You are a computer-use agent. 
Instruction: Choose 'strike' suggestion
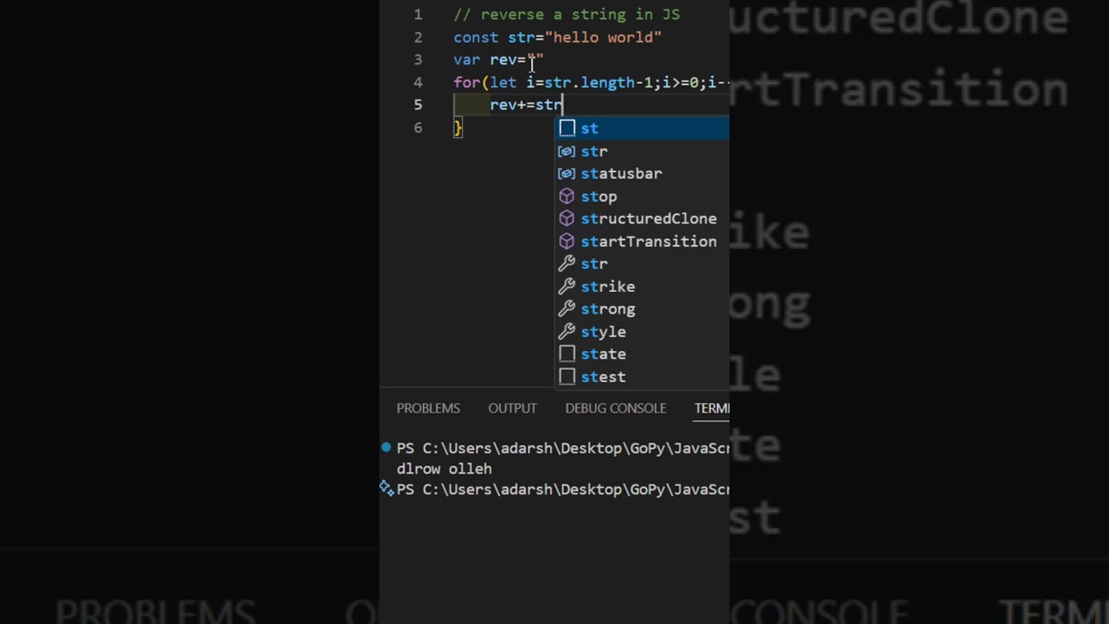[642, 286]
